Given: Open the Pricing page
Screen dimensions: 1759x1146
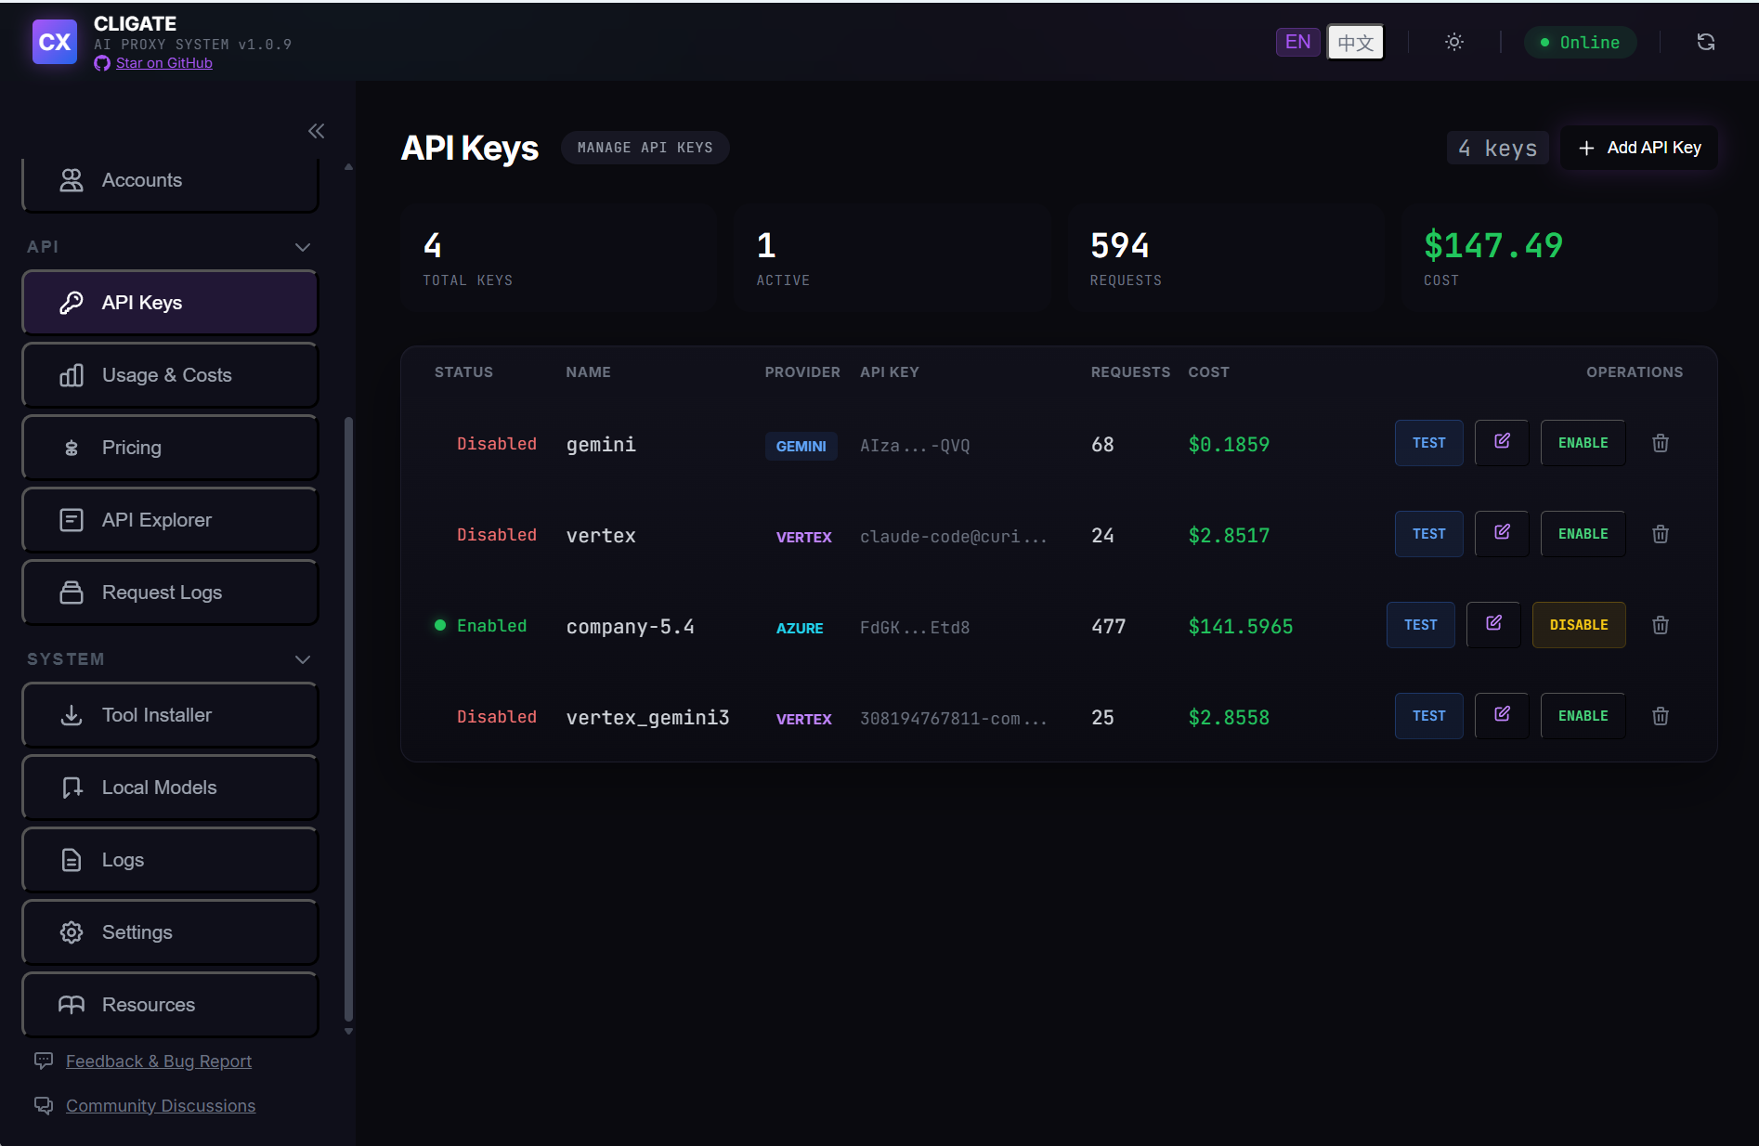Looking at the screenshot, I should (170, 448).
